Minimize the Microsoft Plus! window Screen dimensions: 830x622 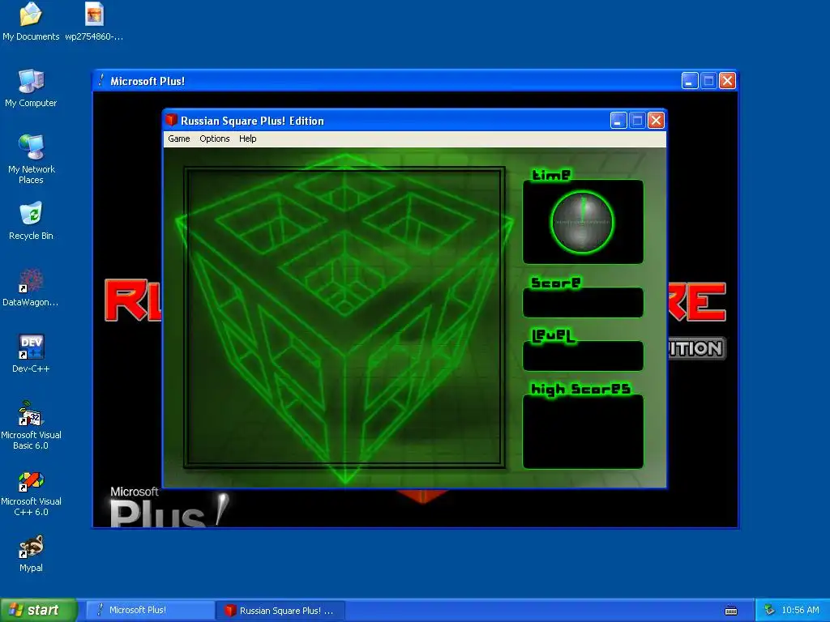(x=690, y=81)
